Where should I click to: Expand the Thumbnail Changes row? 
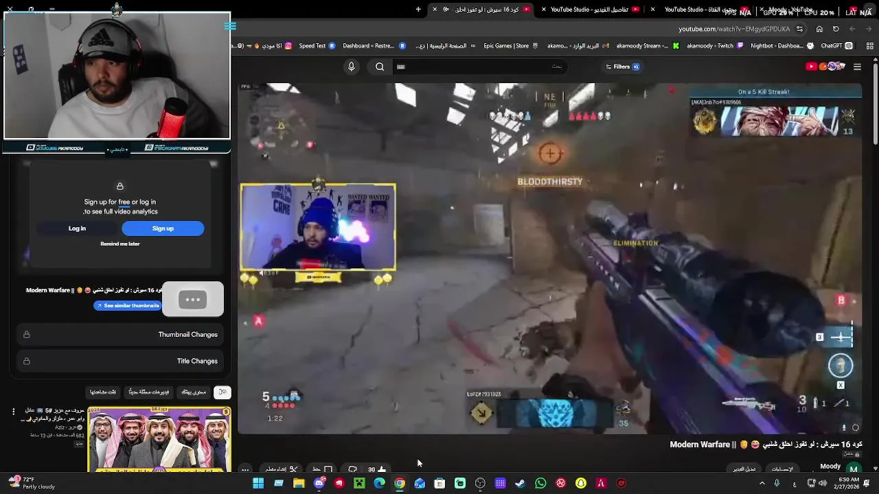point(120,334)
